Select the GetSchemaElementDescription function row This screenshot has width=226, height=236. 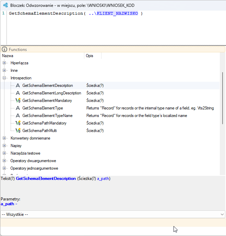pos(110,86)
